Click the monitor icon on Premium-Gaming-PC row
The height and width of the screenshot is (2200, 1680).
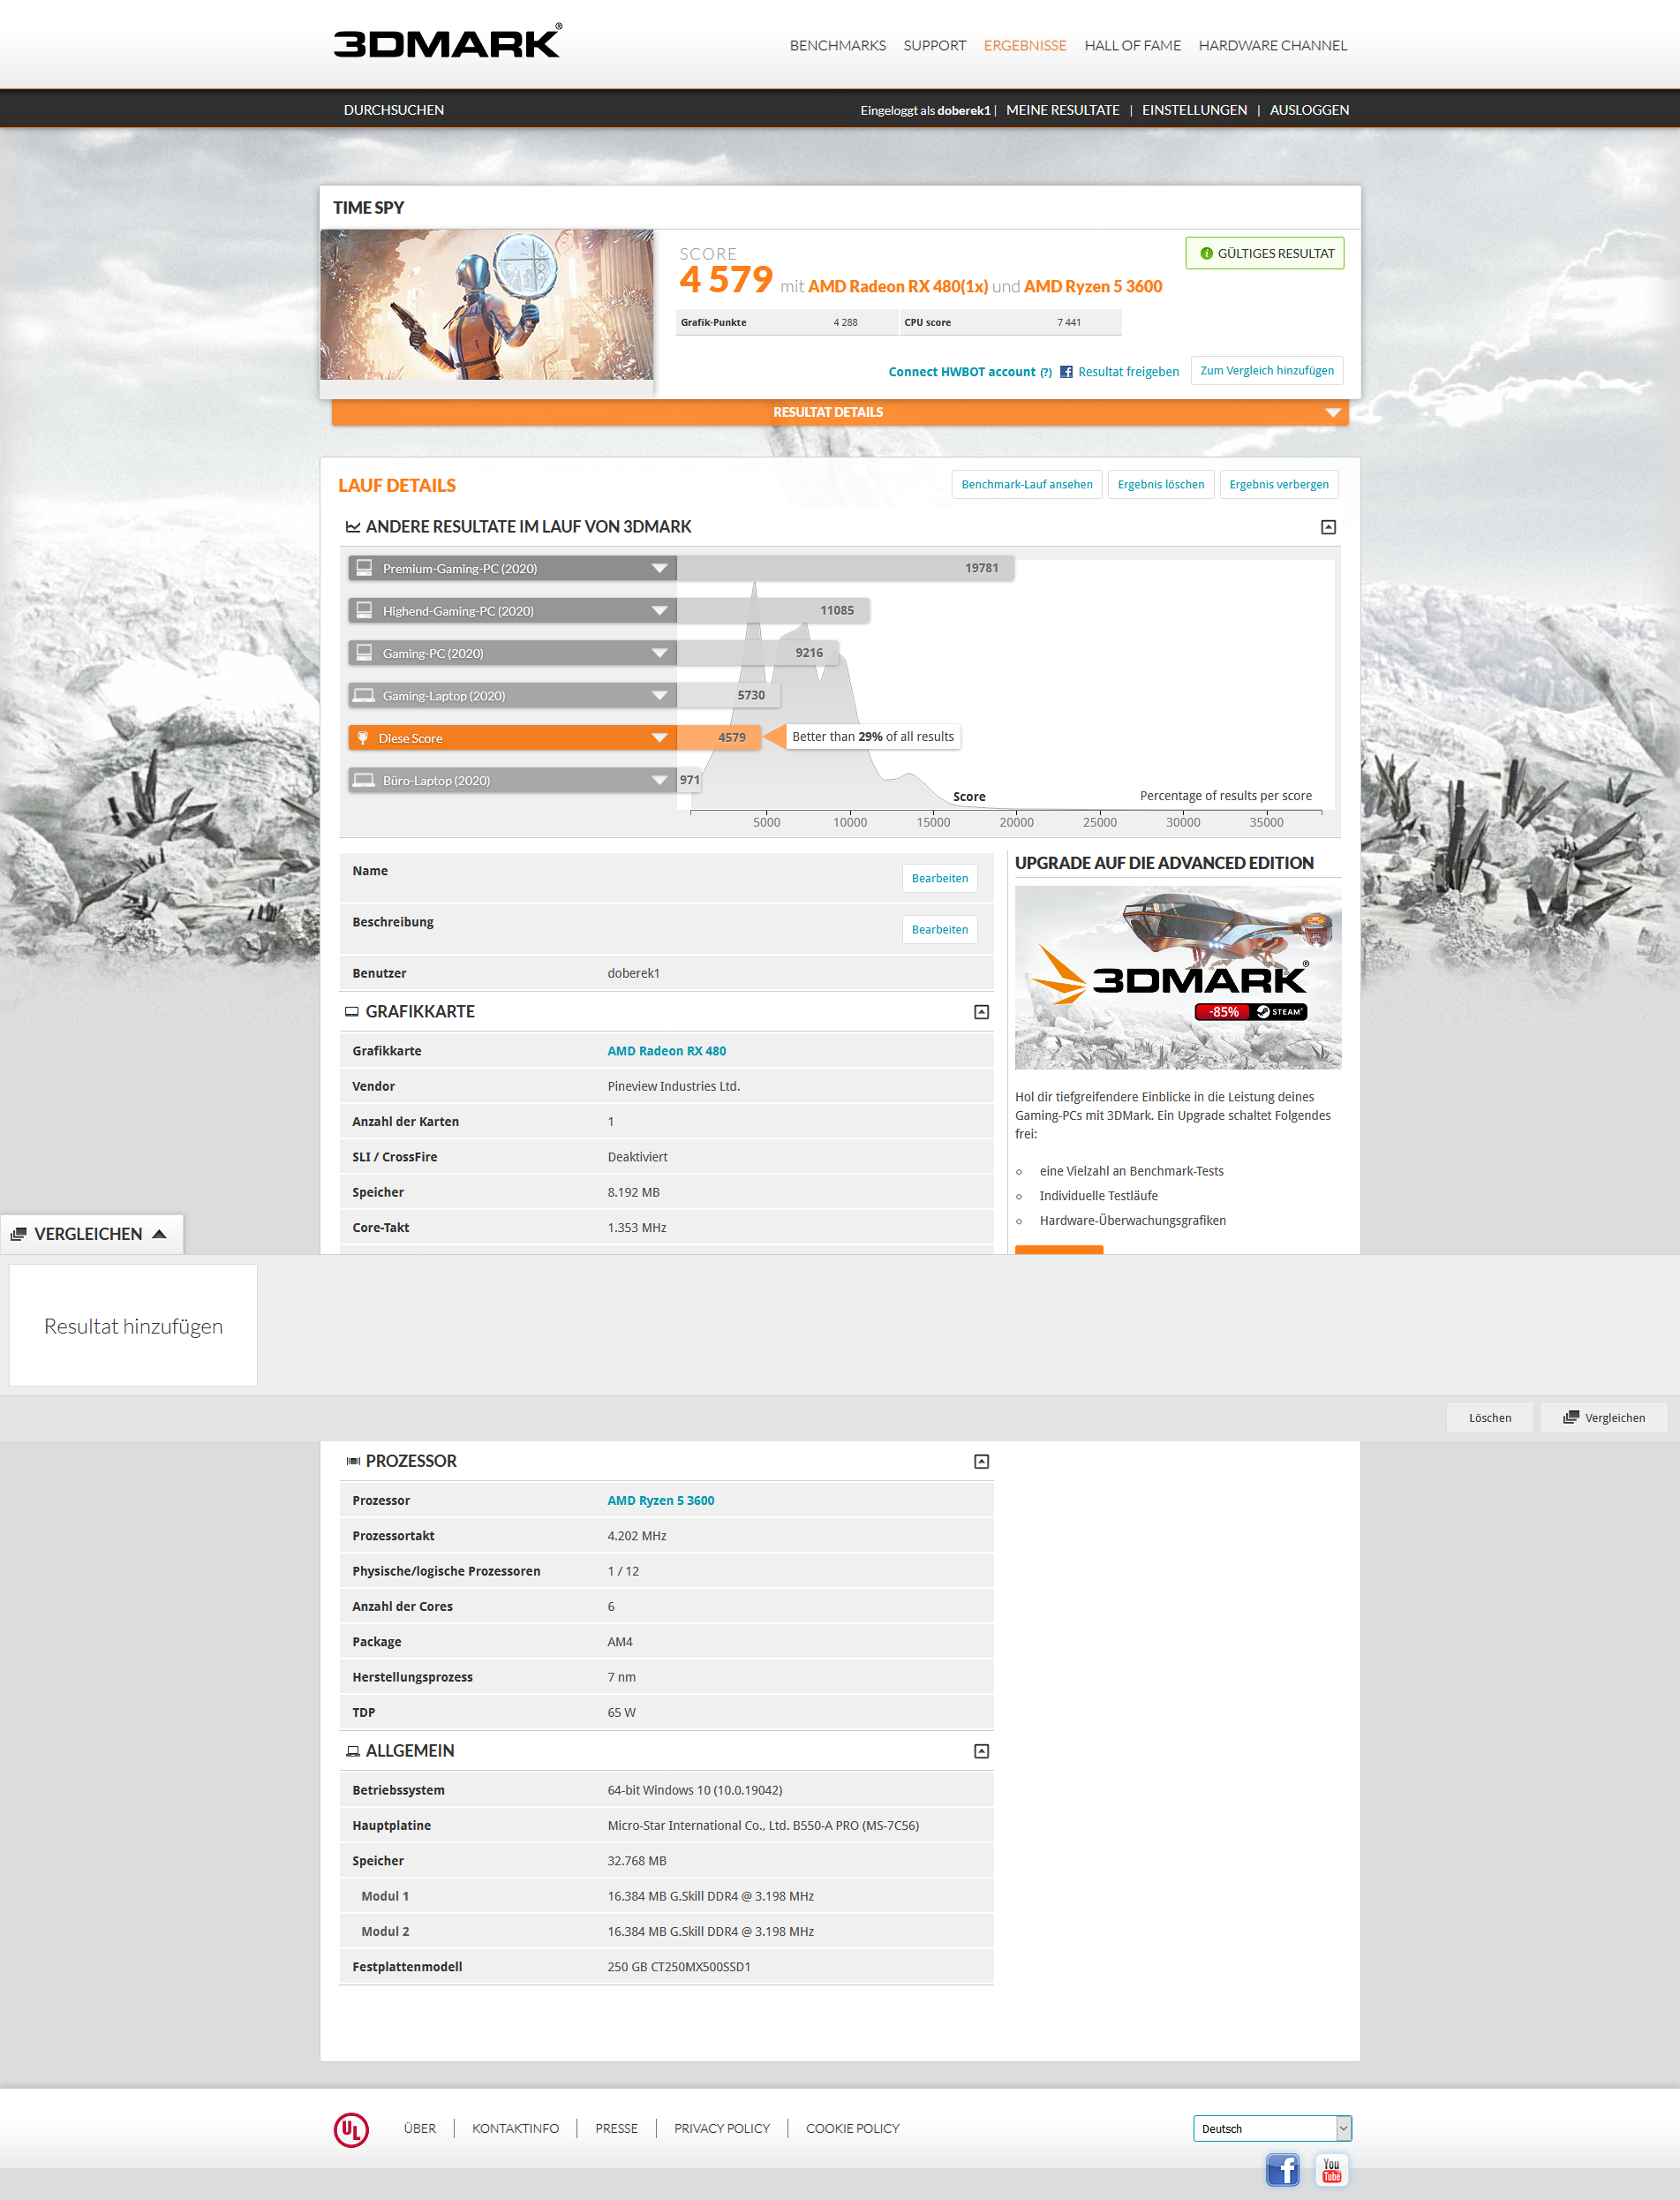(365, 567)
